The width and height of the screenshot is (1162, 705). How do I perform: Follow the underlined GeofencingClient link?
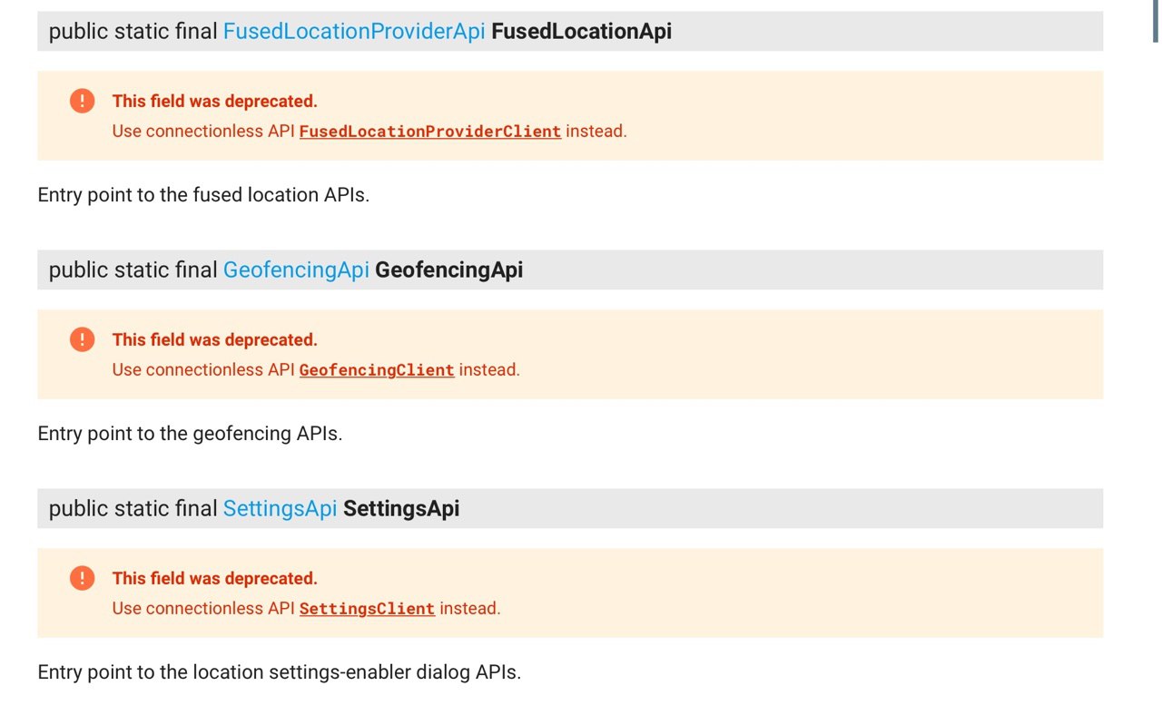[377, 370]
